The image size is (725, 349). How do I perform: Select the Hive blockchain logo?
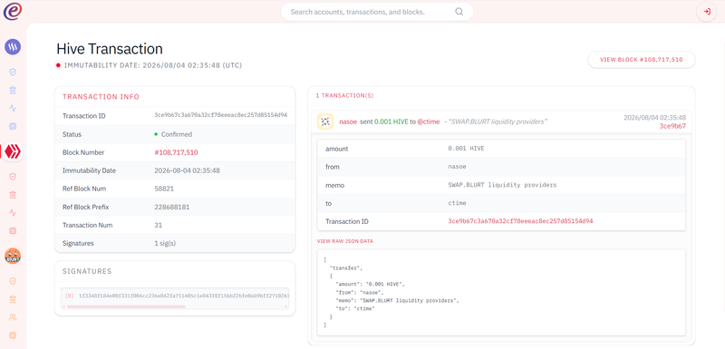pyautogui.click(x=13, y=151)
